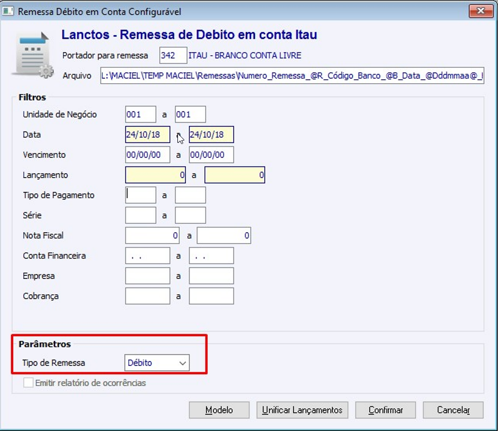The image size is (498, 431).
Task: Focus Unidade de Negócio start field
Action: (x=141, y=114)
